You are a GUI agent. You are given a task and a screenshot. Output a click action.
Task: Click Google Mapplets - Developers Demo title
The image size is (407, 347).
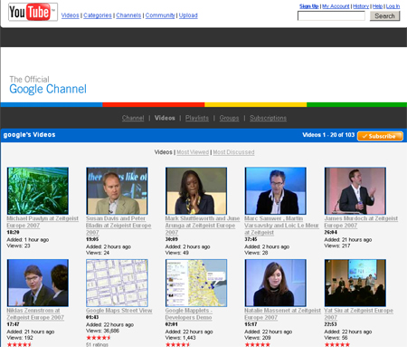[x=189, y=313]
